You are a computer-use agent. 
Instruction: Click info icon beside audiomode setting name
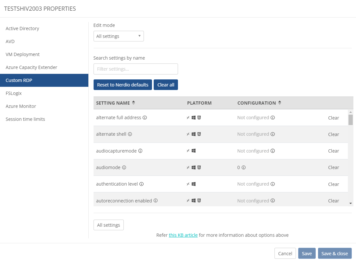coord(124,167)
